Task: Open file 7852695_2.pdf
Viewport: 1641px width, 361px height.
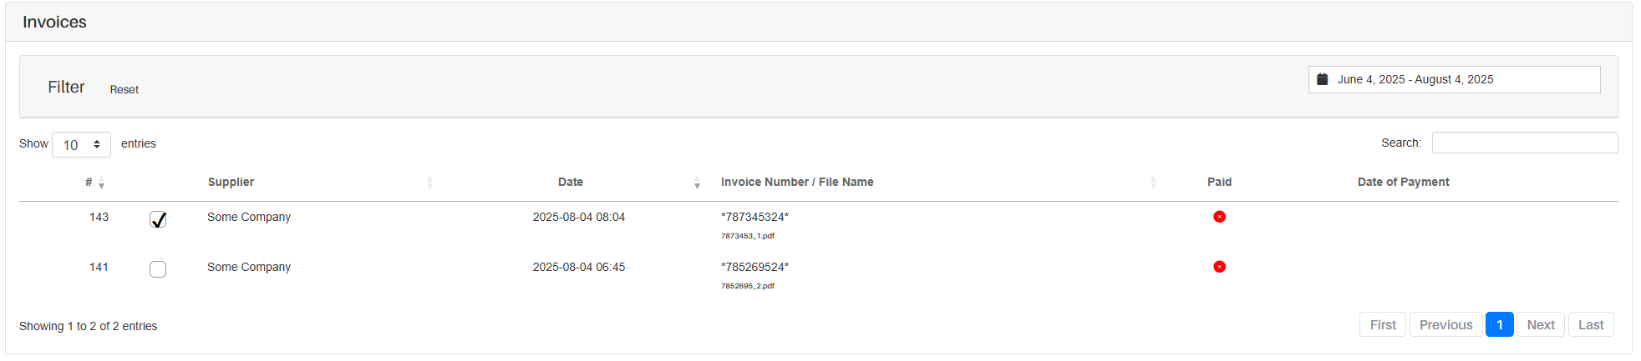Action: tap(748, 286)
